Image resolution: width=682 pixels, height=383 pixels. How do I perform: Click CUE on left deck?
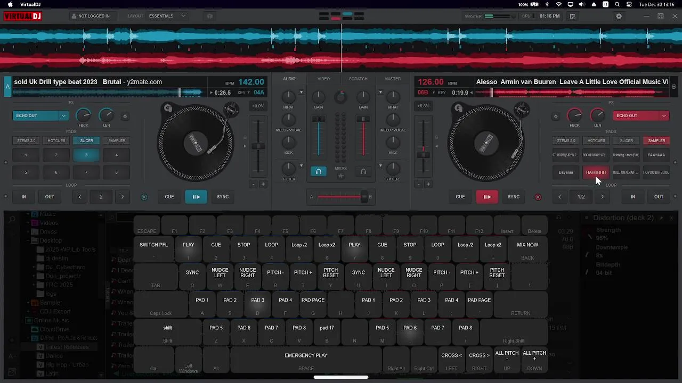click(169, 197)
